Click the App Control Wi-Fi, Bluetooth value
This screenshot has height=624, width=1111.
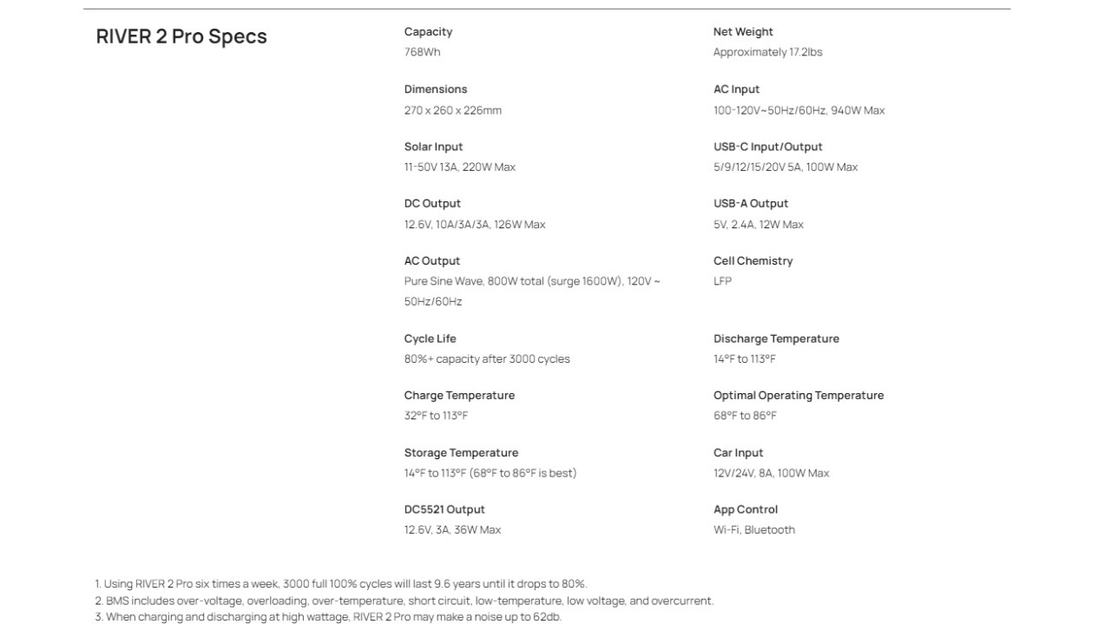click(754, 530)
